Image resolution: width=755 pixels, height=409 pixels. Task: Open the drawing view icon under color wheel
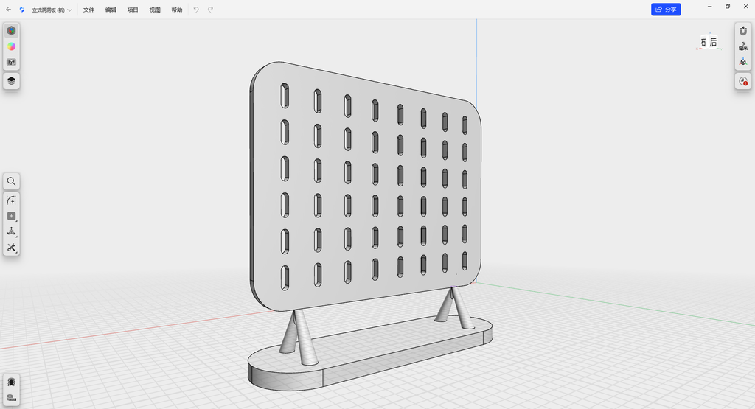(12, 62)
